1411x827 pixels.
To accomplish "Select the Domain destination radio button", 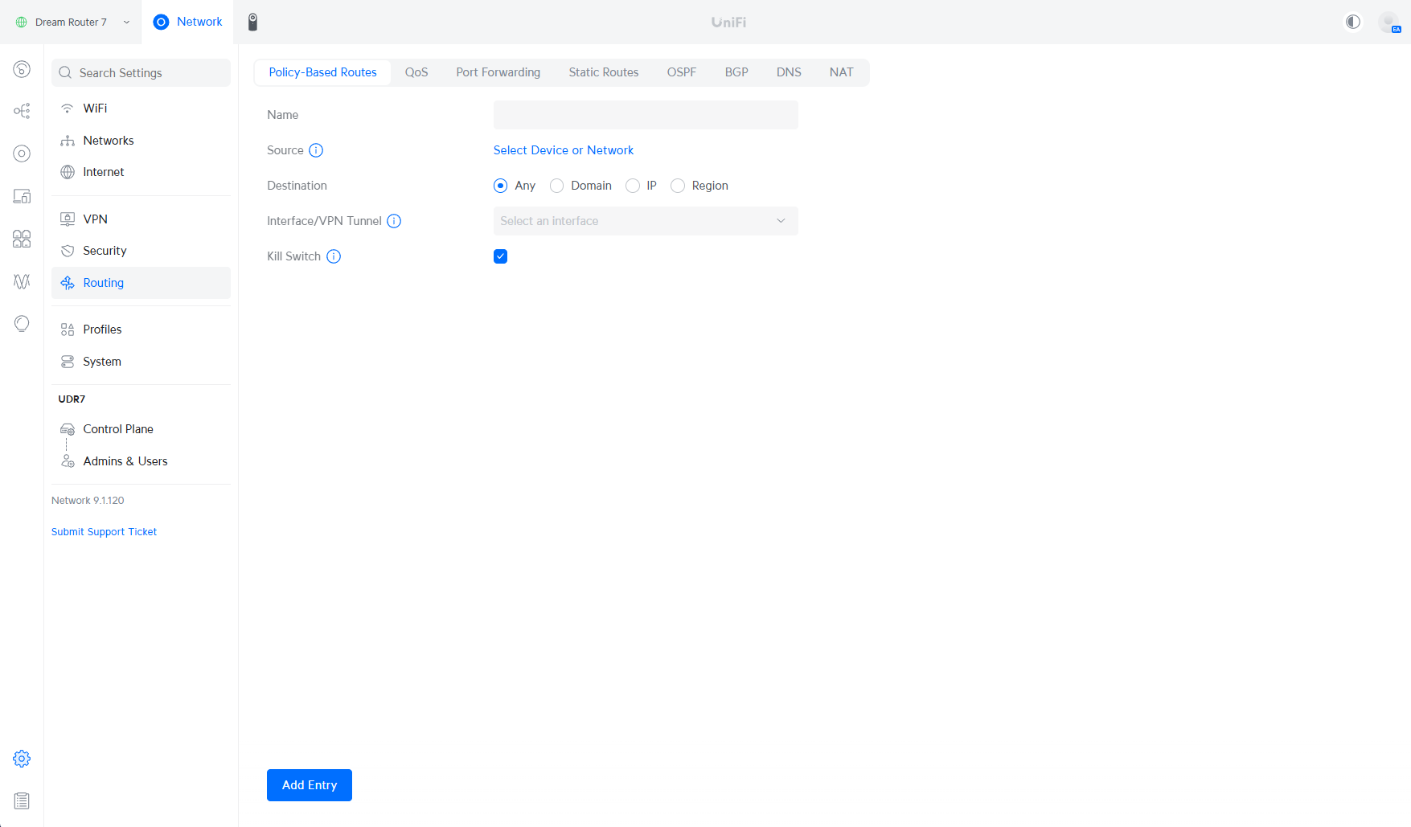I will (x=556, y=186).
